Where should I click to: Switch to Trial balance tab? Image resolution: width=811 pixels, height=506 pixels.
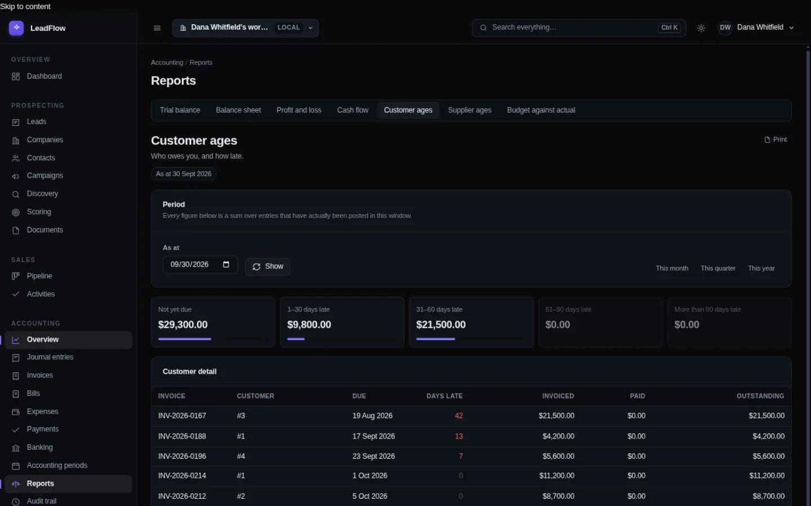pos(180,110)
